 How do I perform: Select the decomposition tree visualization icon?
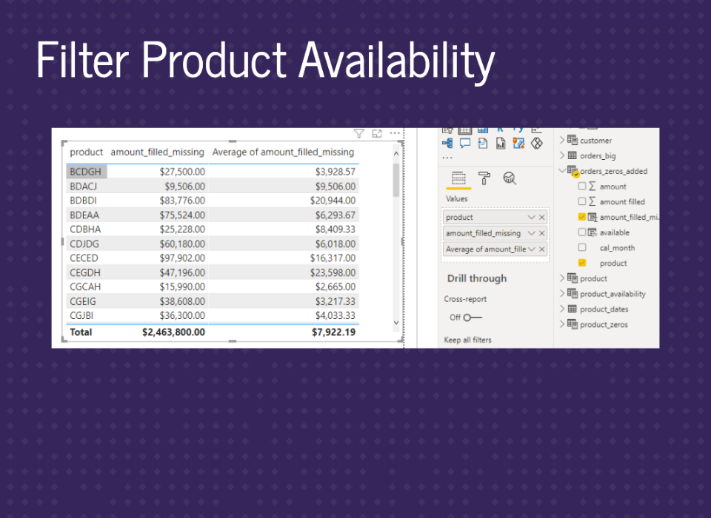(x=447, y=144)
